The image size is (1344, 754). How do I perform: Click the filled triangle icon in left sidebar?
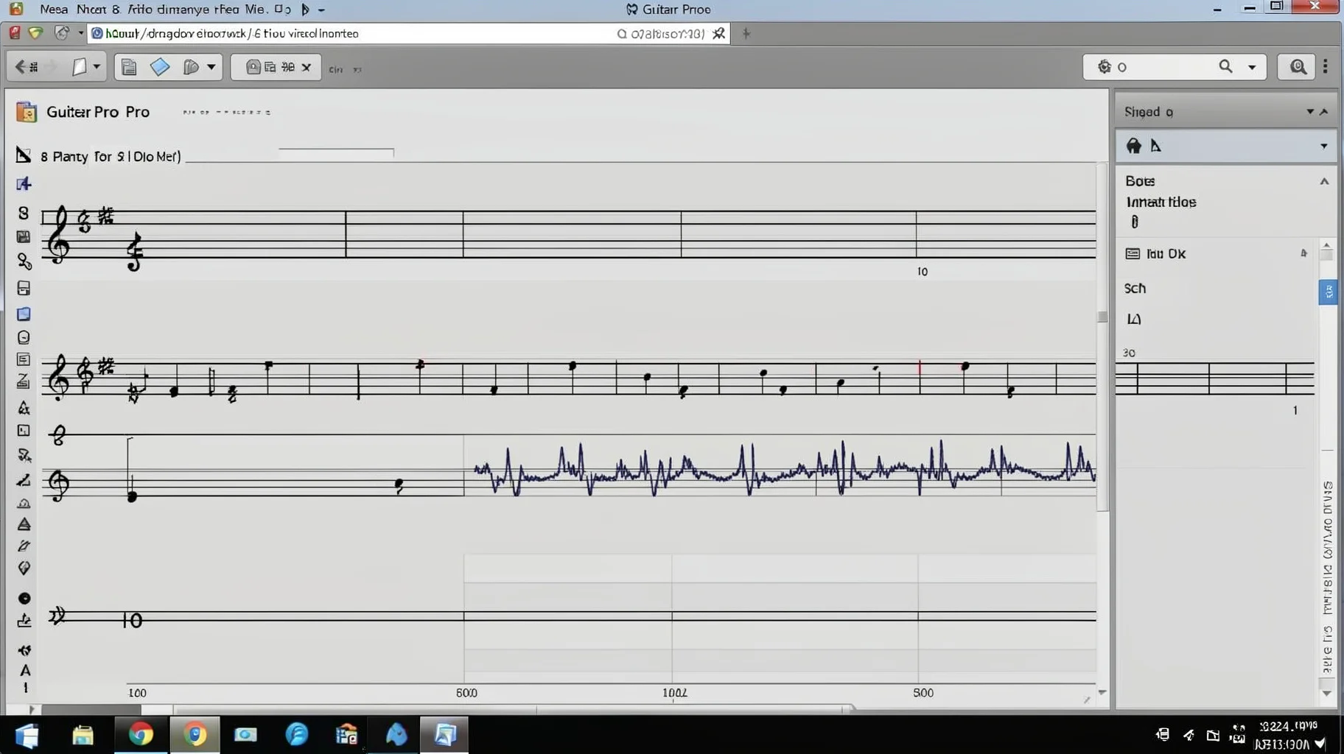tap(24, 524)
